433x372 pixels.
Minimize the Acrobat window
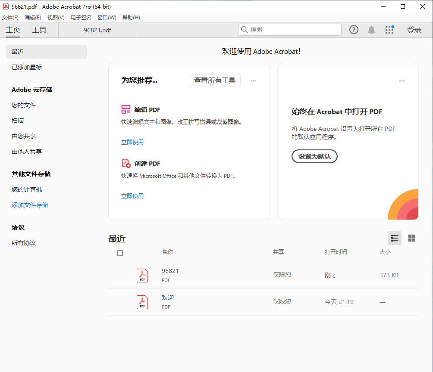tap(383, 6)
